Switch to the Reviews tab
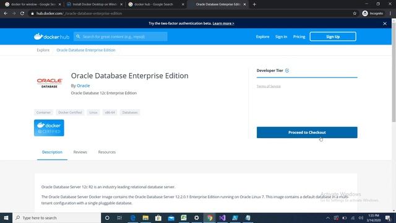The image size is (396, 223). point(80,152)
